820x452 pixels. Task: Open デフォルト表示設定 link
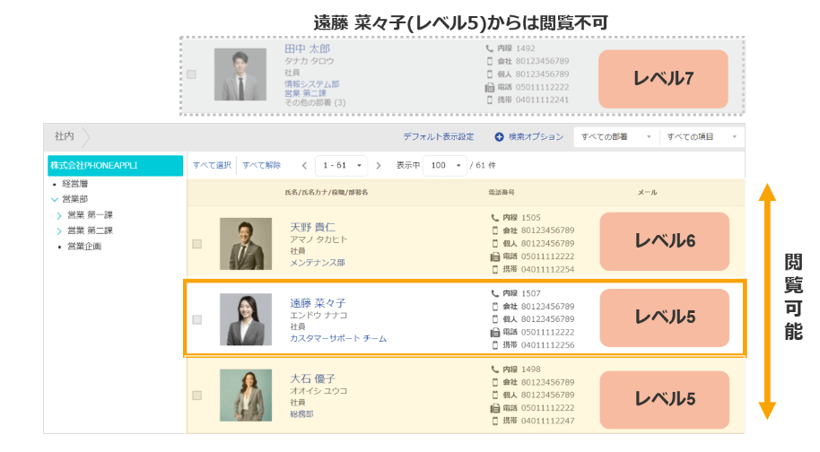tap(438, 137)
